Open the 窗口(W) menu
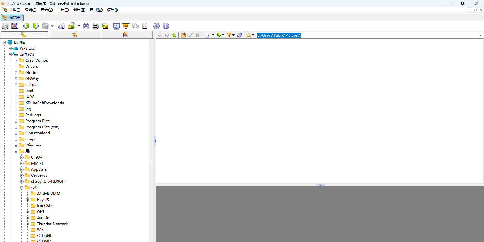This screenshot has height=242, width=484. click(x=96, y=10)
